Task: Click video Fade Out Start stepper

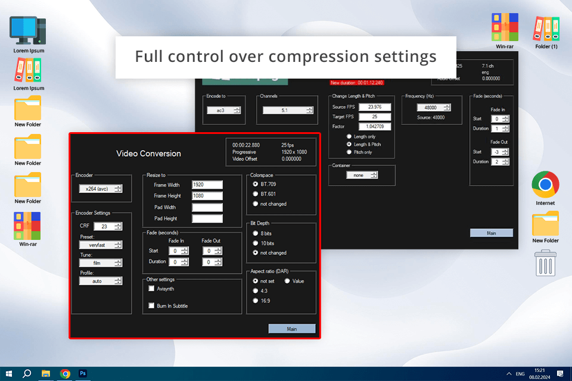Action: click(x=212, y=251)
